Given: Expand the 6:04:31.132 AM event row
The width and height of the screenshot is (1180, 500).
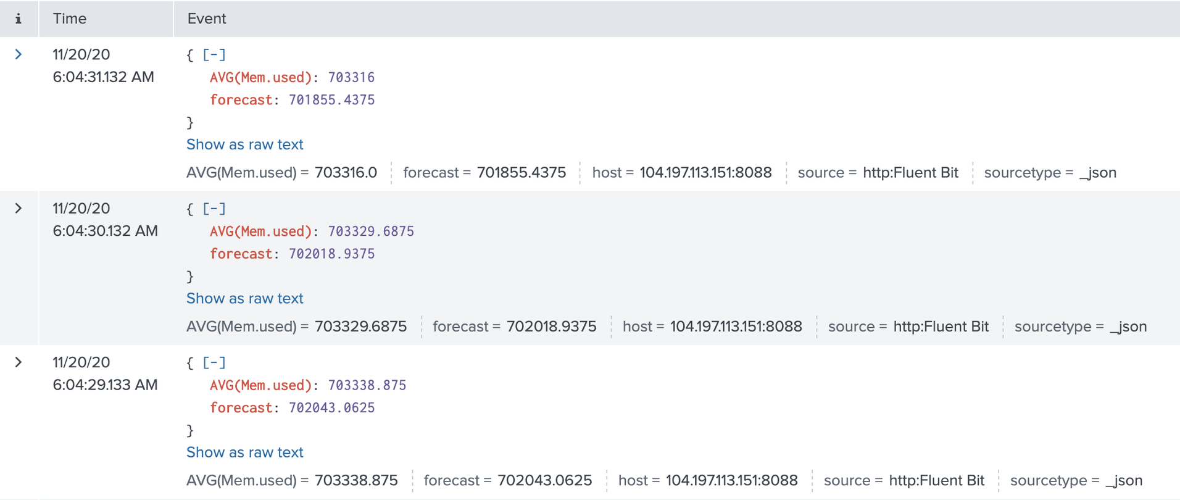Looking at the screenshot, I should [x=19, y=54].
